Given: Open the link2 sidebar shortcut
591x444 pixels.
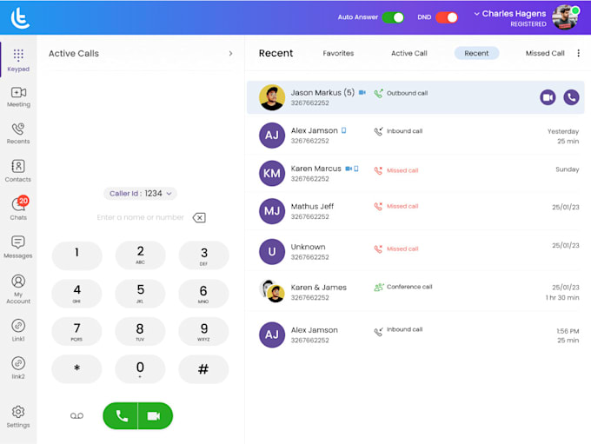Looking at the screenshot, I should pos(18,368).
